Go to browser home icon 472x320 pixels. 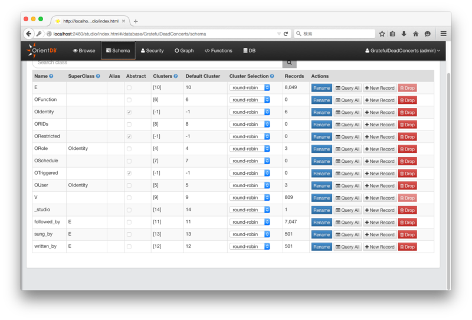[x=416, y=34]
